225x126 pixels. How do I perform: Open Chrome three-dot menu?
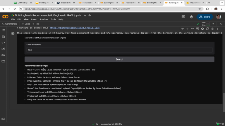click(x=221, y=9)
